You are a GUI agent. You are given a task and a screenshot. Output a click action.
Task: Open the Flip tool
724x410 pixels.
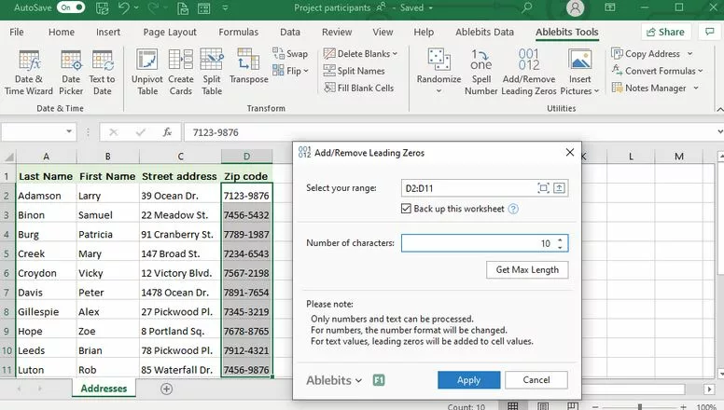point(290,71)
